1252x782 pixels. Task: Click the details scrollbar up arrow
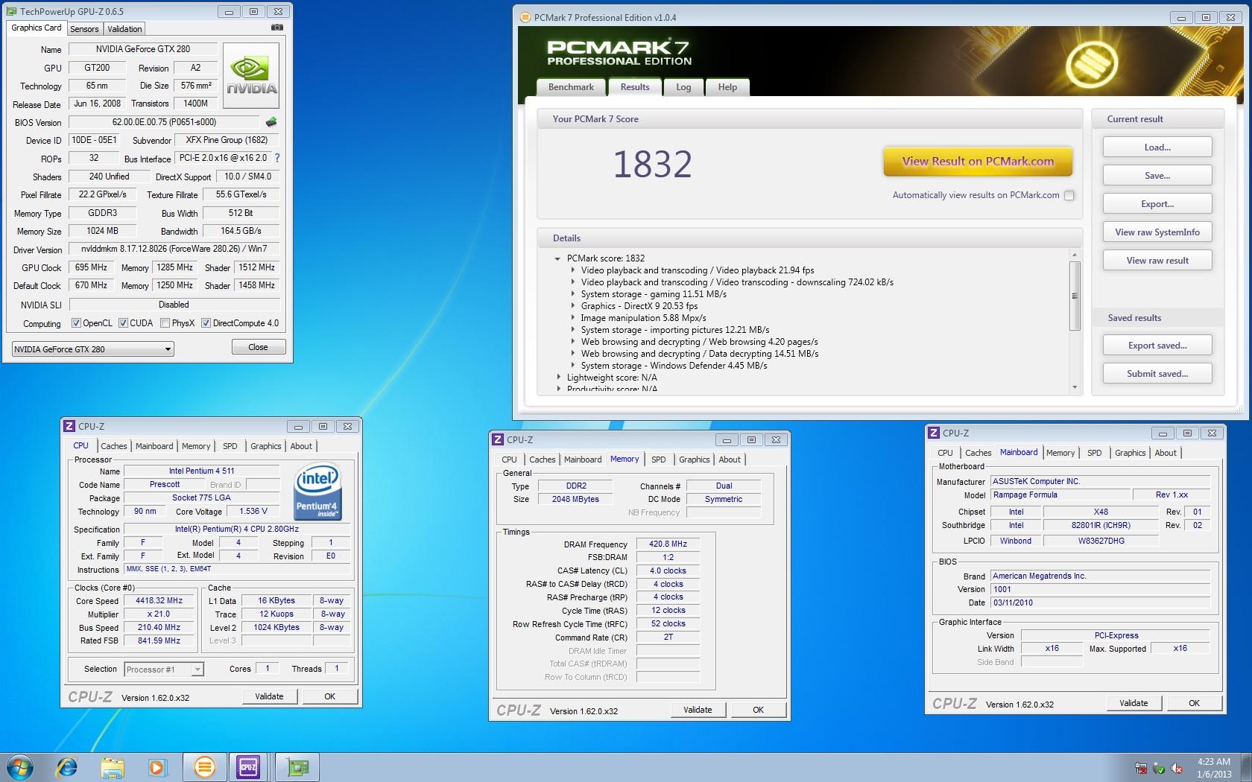[1075, 255]
